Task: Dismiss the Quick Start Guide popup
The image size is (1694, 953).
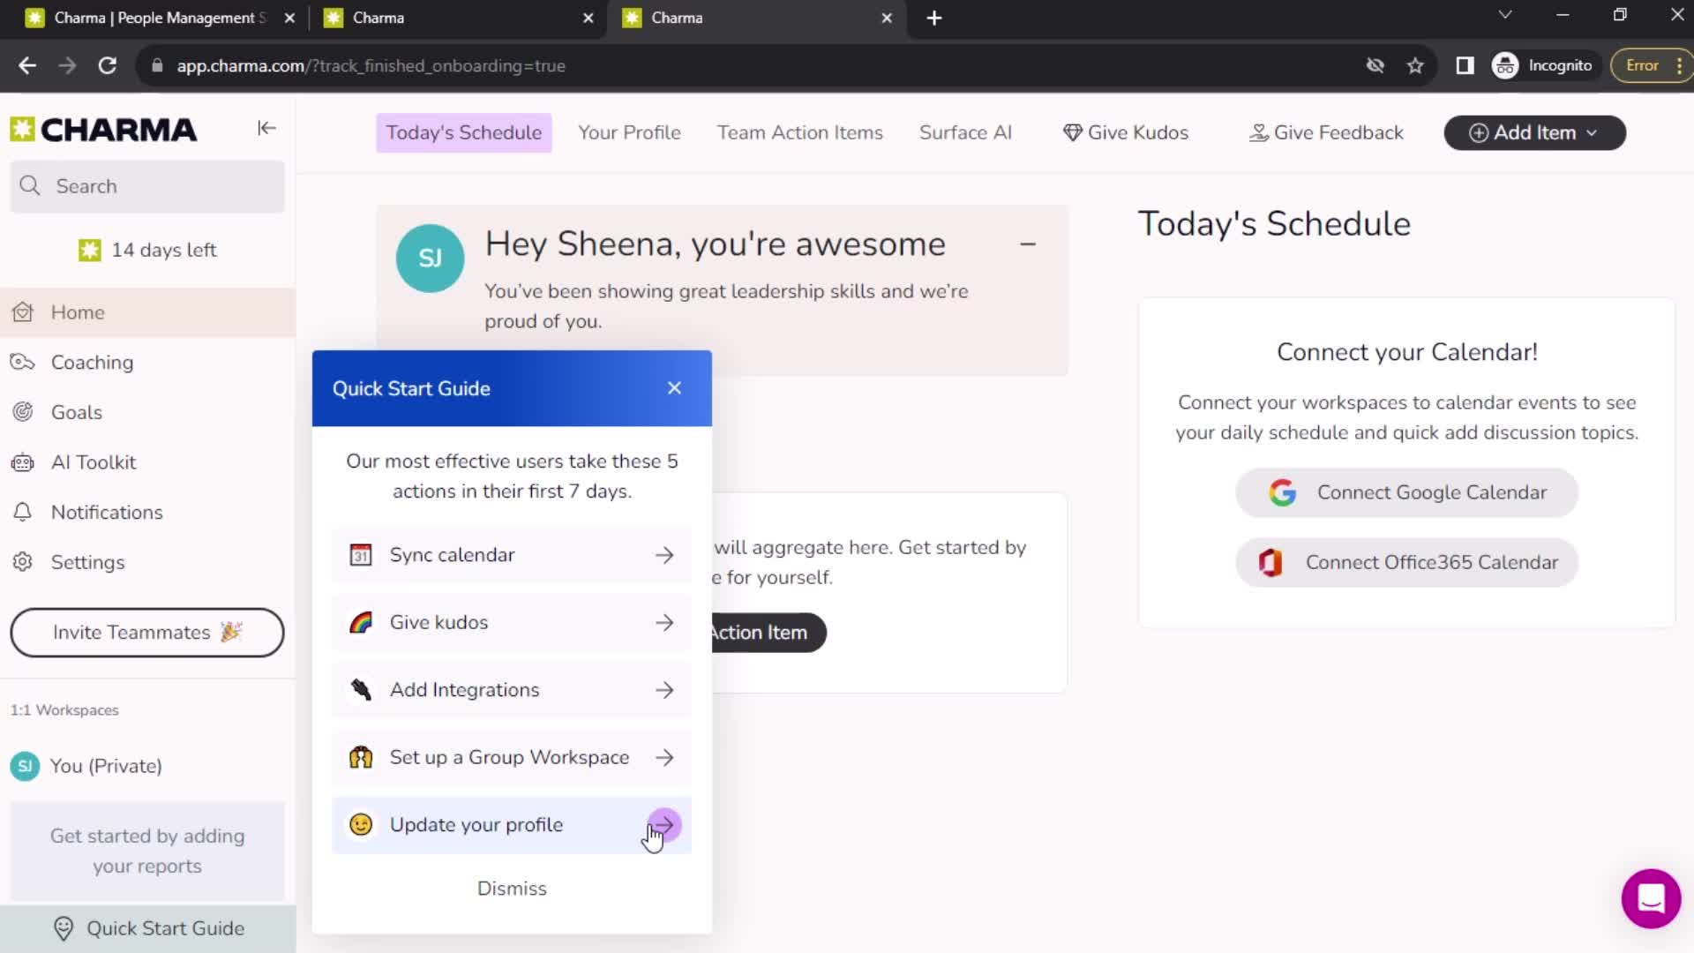Action: (x=512, y=888)
